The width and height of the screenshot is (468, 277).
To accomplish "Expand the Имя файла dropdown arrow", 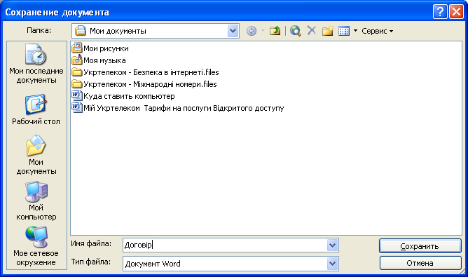I will coord(332,245).
